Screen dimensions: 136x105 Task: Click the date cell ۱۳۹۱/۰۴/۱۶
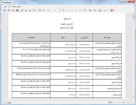pos(84,95)
